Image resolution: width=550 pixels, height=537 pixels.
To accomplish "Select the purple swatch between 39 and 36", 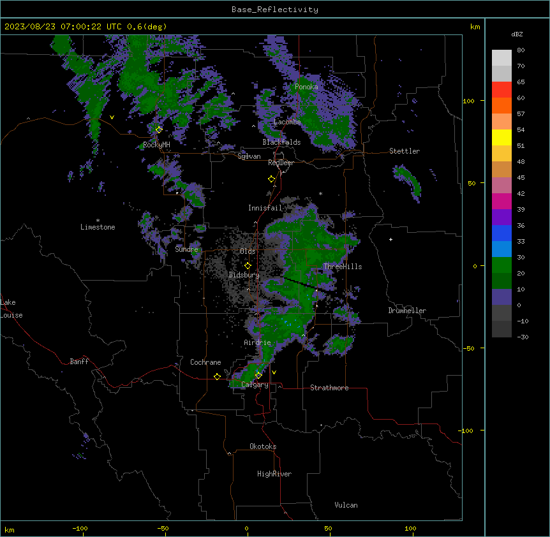I will click(502, 217).
